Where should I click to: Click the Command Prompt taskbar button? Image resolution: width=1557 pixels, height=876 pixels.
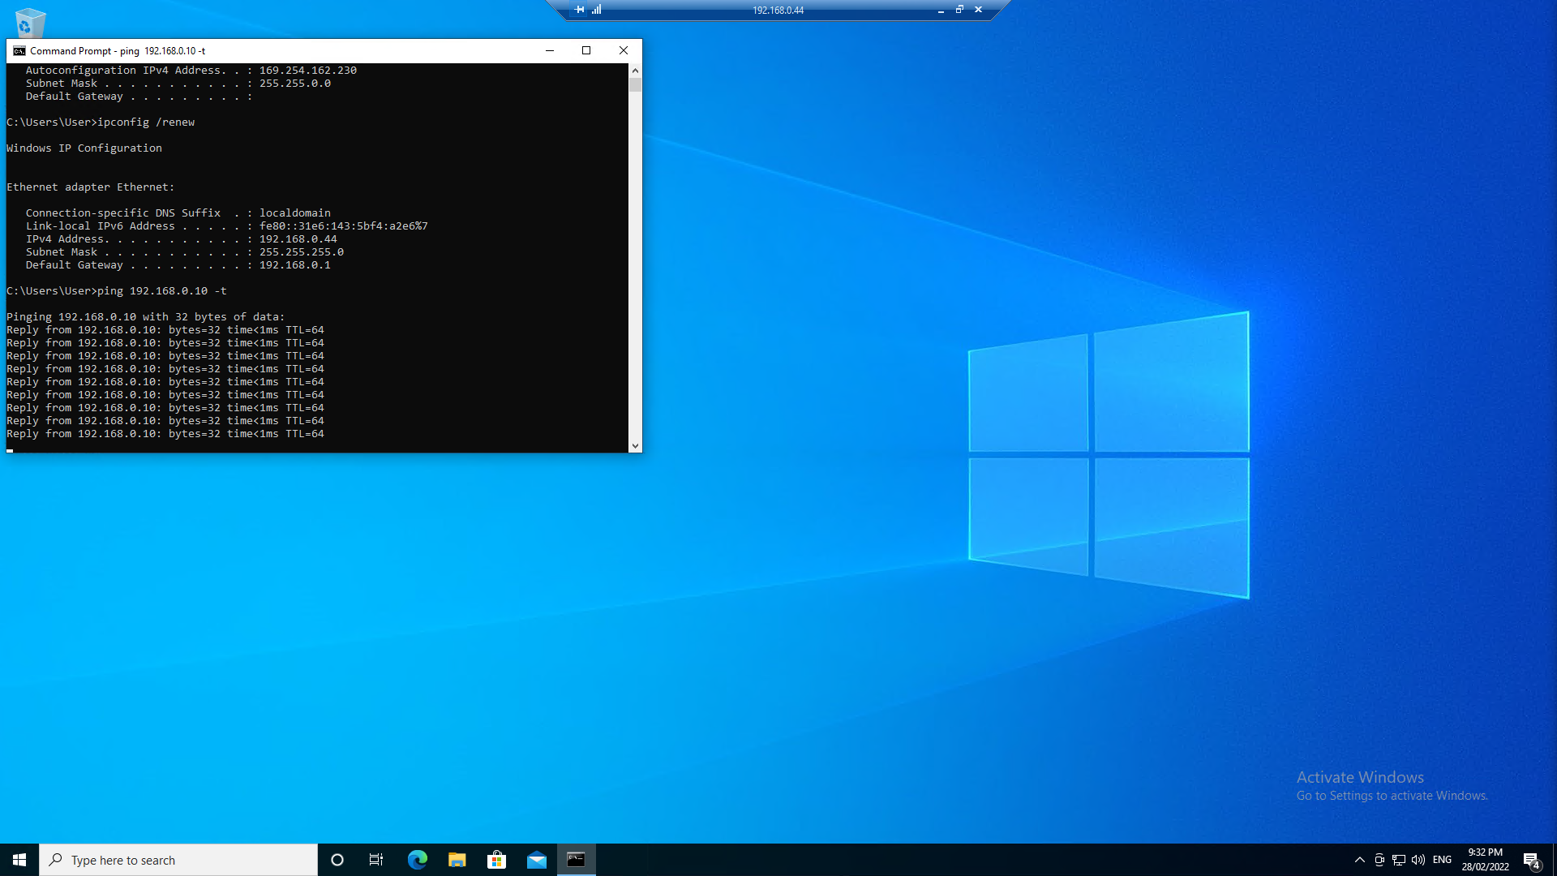click(x=576, y=860)
